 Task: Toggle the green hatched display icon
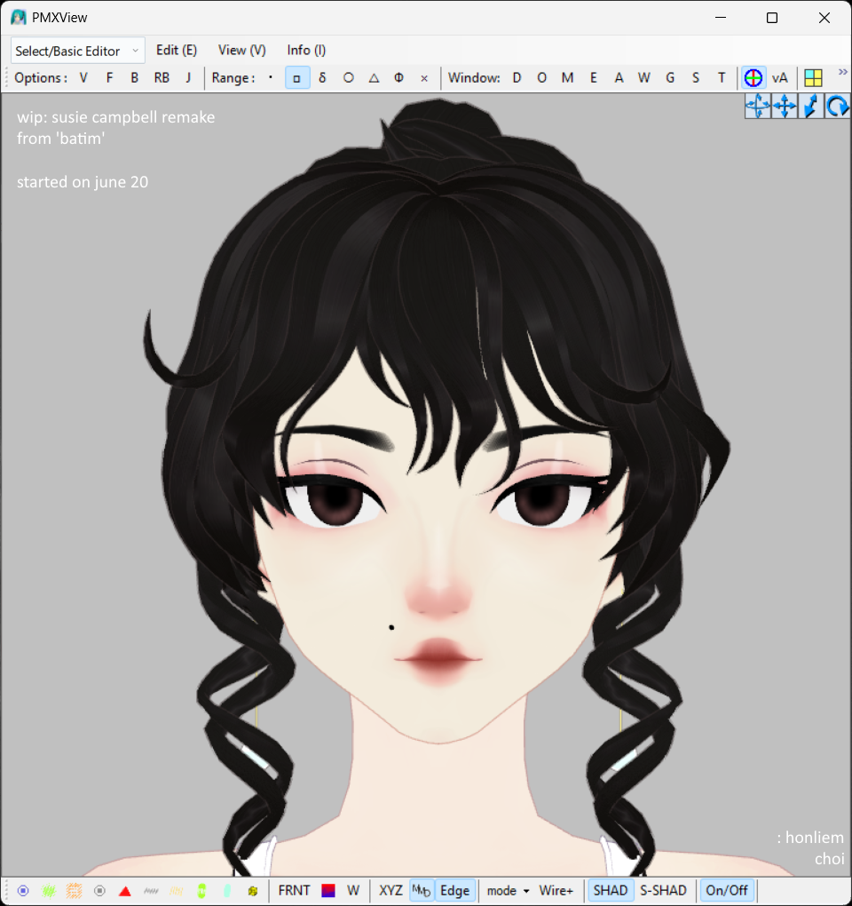[49, 891]
